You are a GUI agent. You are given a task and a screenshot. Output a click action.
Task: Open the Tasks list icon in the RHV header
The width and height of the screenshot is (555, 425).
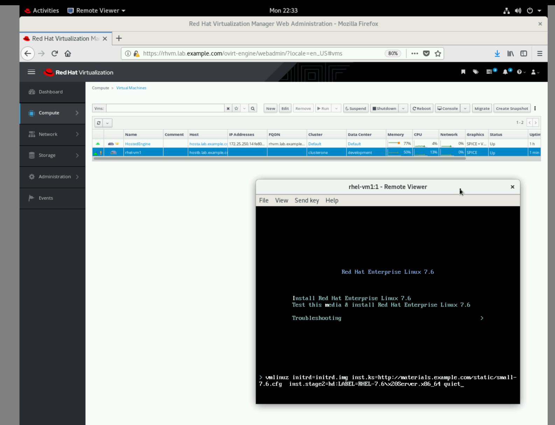tap(491, 72)
